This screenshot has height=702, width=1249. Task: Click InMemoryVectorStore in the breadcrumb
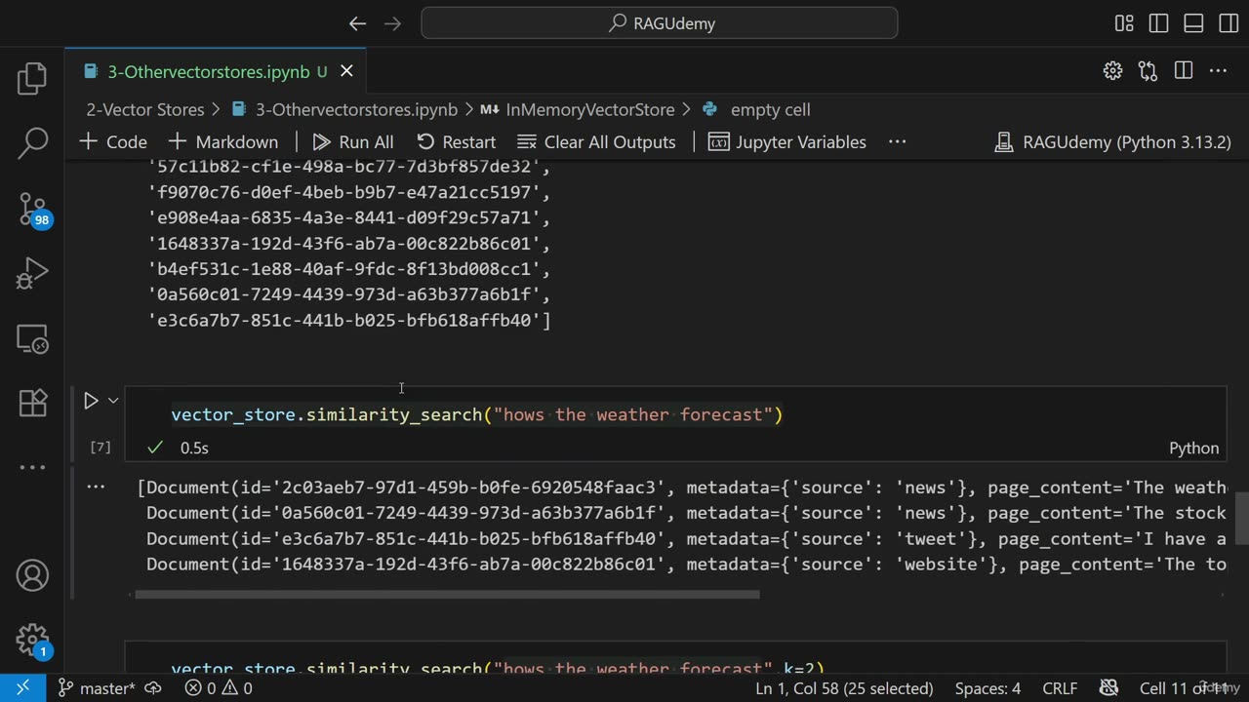[589, 109]
